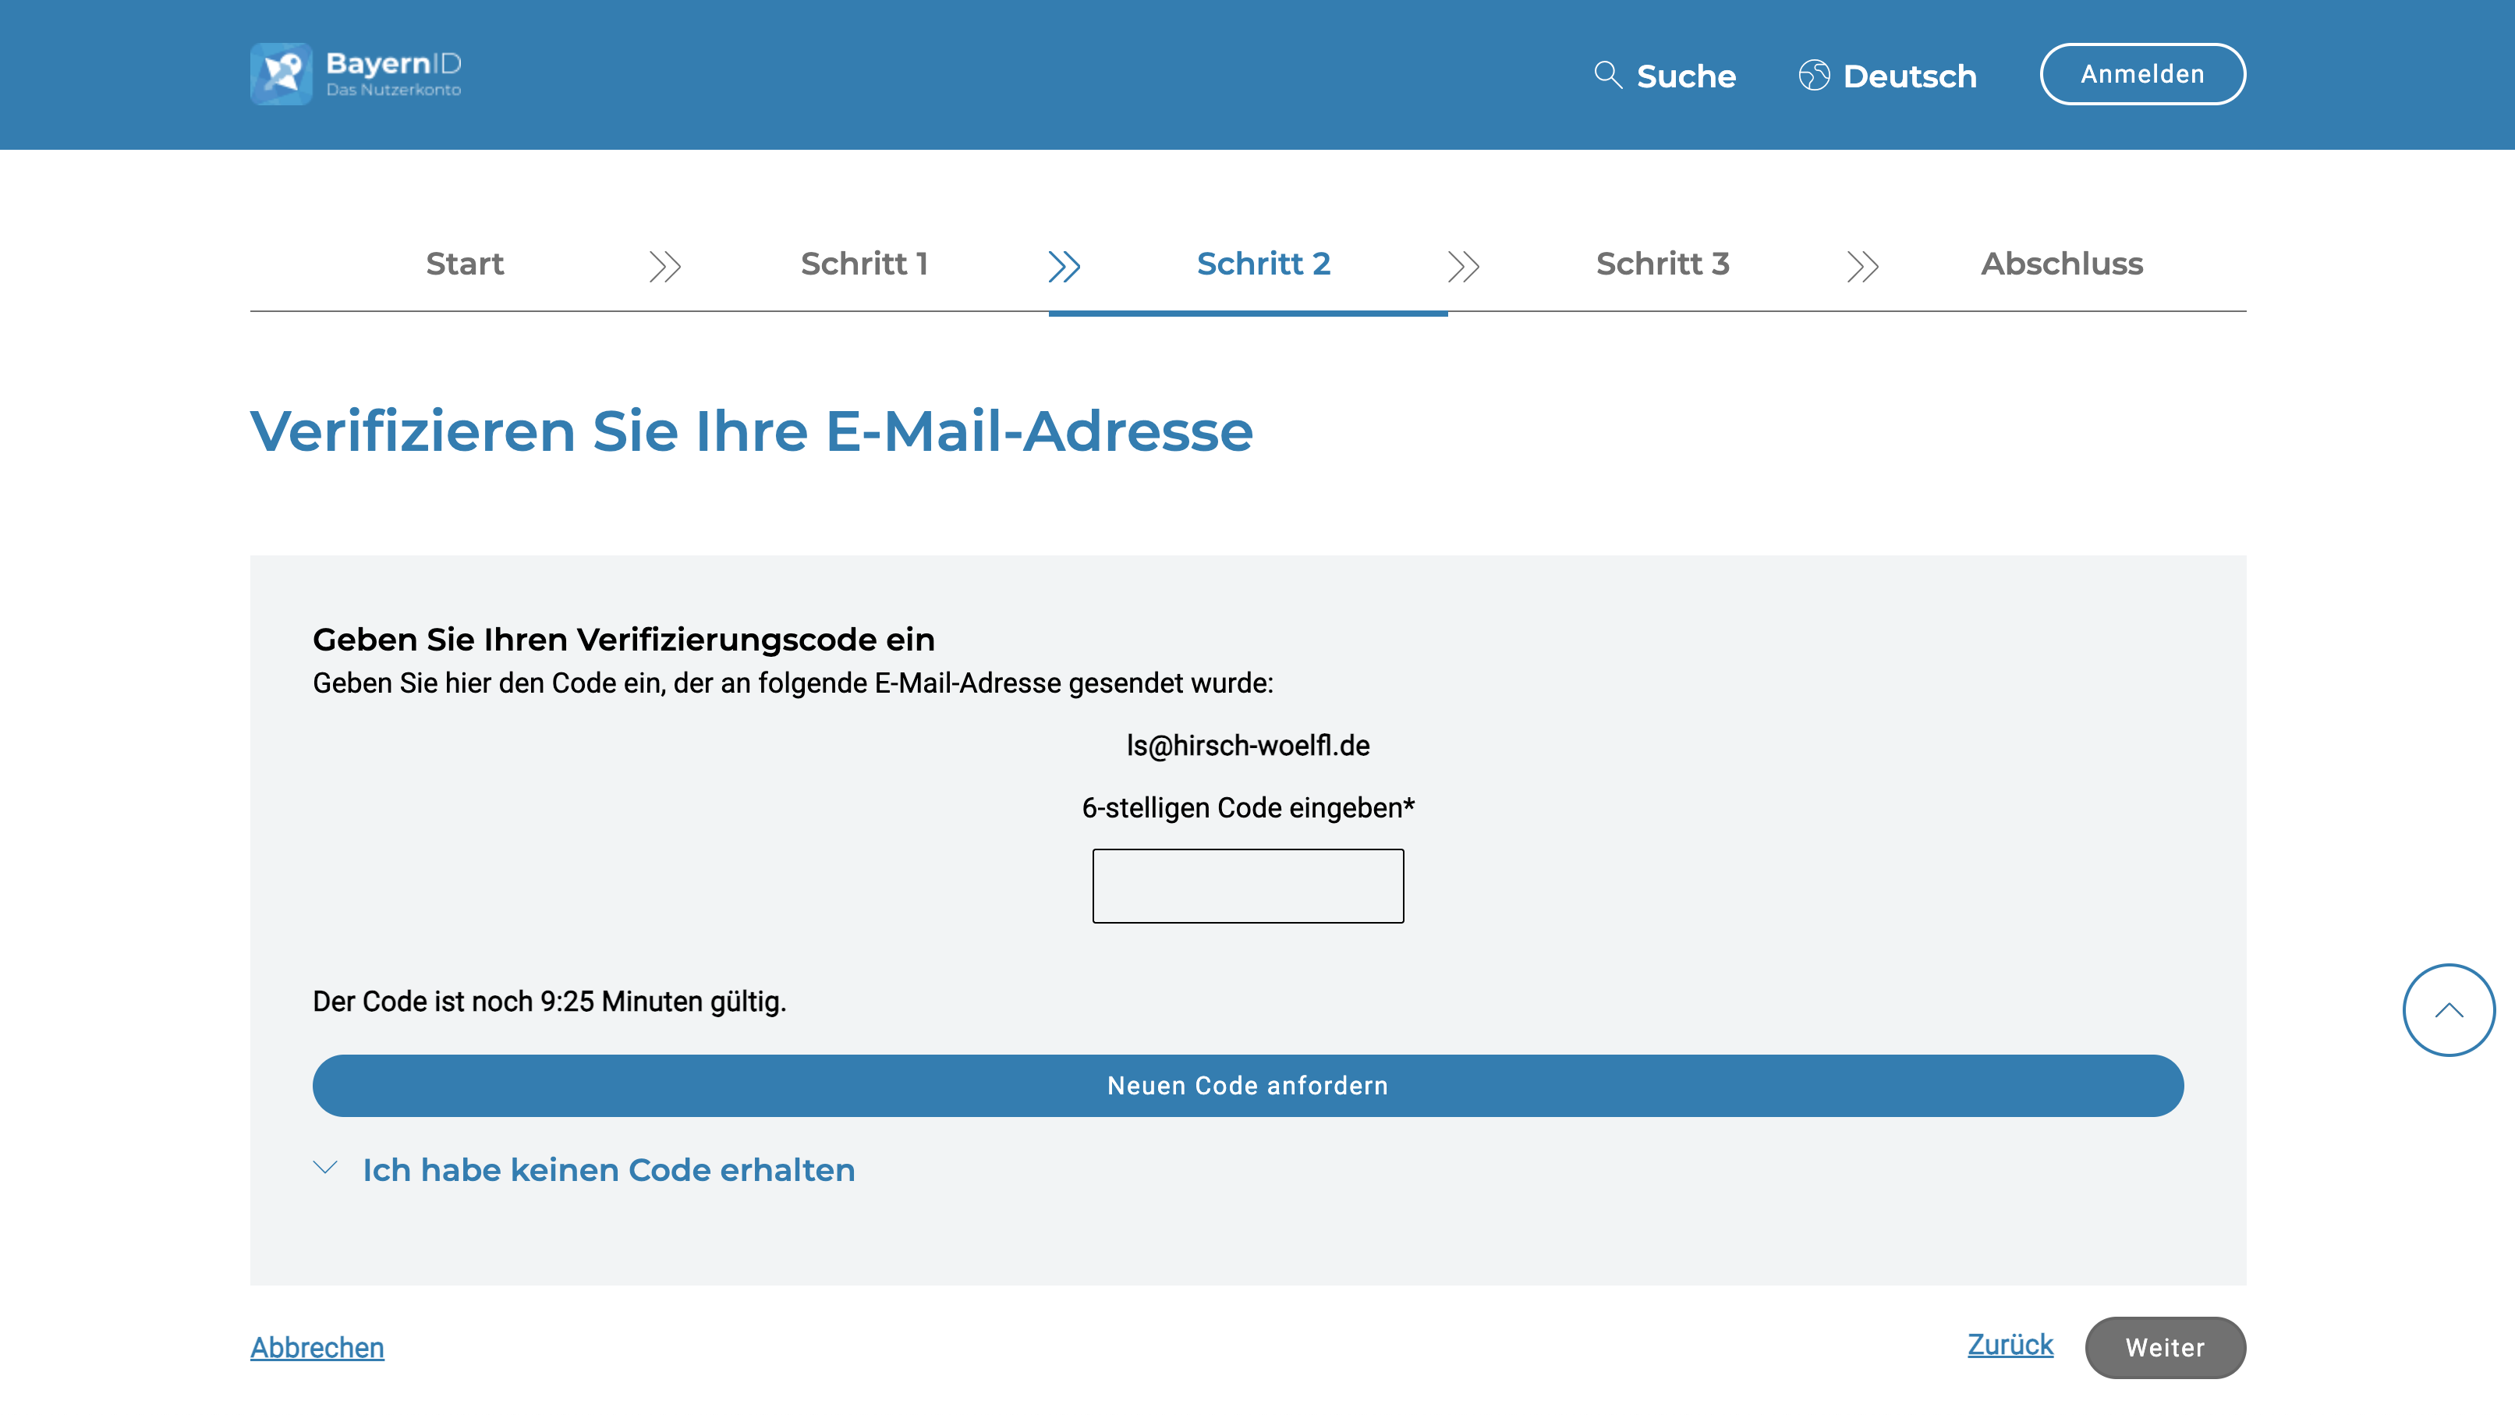Click the Zurück link
The image size is (2515, 1415).
pos(2010,1345)
